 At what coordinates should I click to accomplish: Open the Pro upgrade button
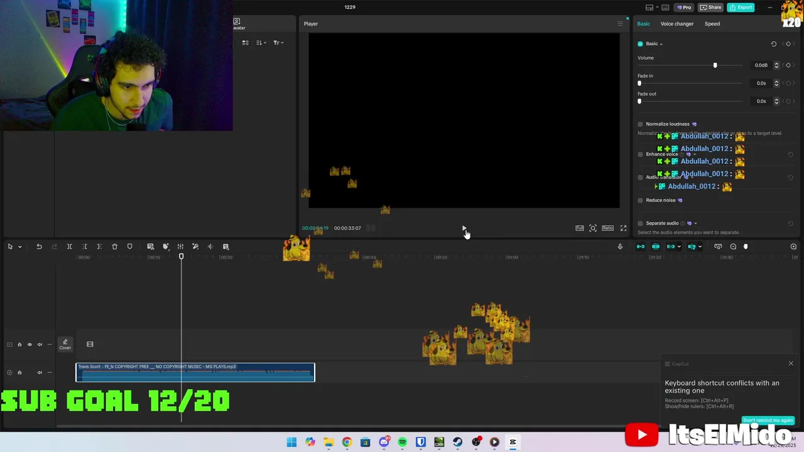(683, 8)
